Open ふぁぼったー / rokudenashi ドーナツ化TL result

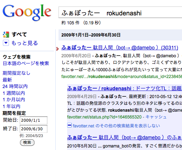tap(125, 88)
